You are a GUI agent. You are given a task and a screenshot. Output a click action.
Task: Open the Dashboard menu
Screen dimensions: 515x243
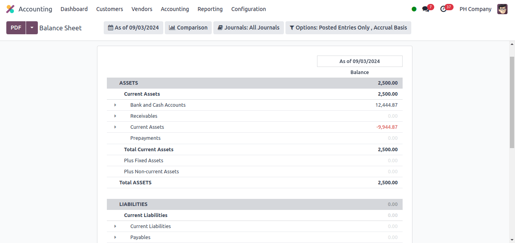pyautogui.click(x=74, y=9)
